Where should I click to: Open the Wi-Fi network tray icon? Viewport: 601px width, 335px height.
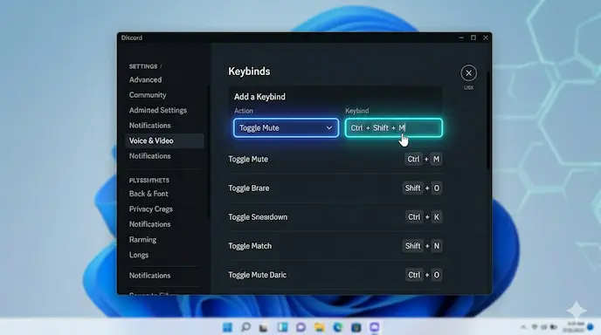click(x=535, y=327)
